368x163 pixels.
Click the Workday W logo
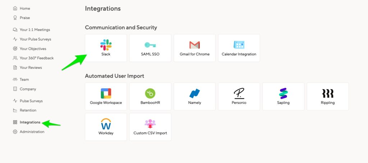point(106,124)
